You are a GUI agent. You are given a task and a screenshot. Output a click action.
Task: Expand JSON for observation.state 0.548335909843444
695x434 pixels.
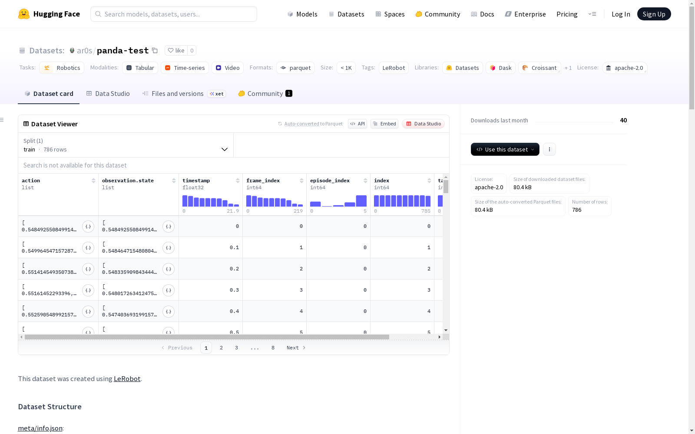click(169, 269)
